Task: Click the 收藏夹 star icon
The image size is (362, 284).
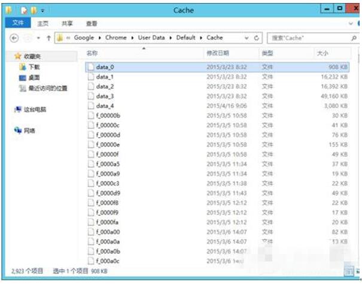Action: click(17, 56)
